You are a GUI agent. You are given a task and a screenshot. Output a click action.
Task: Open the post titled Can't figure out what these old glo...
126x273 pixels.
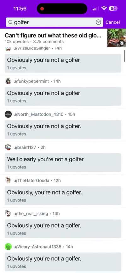coord(53,36)
